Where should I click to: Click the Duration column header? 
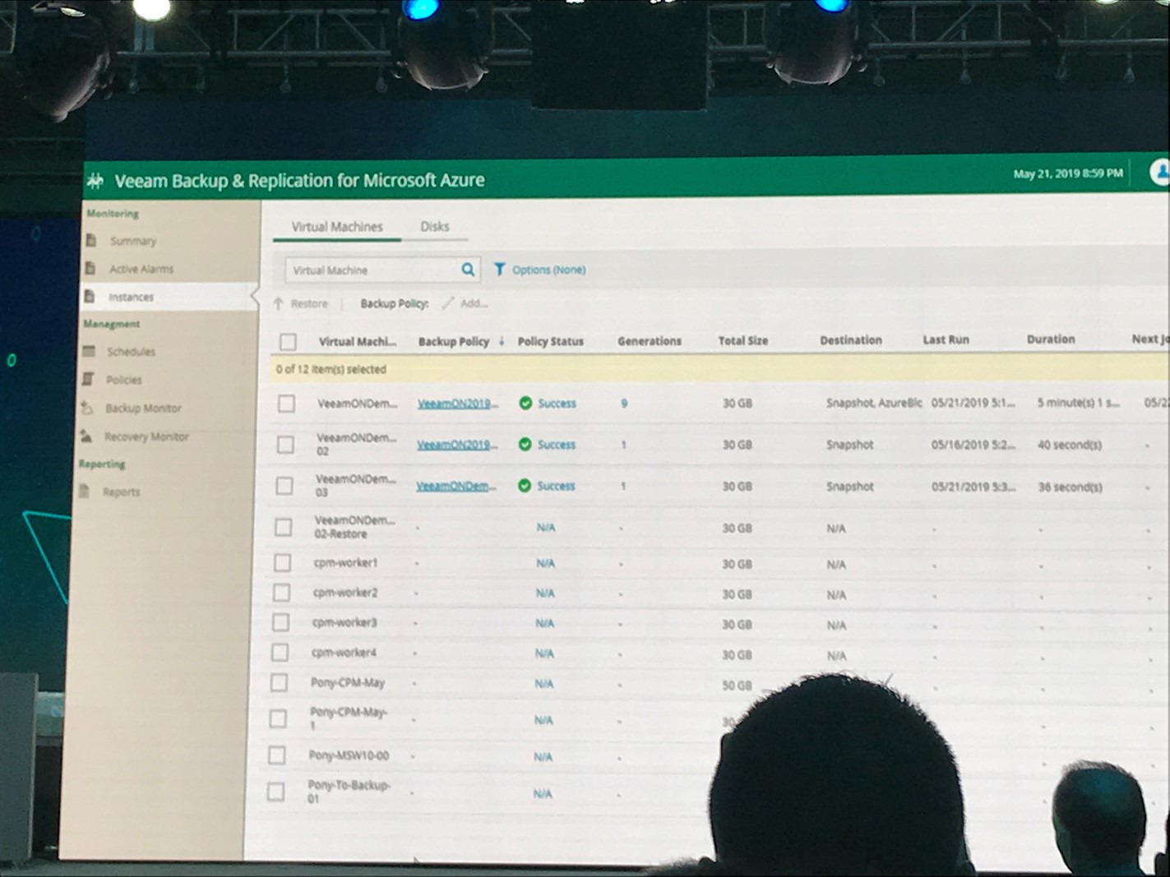(1051, 339)
